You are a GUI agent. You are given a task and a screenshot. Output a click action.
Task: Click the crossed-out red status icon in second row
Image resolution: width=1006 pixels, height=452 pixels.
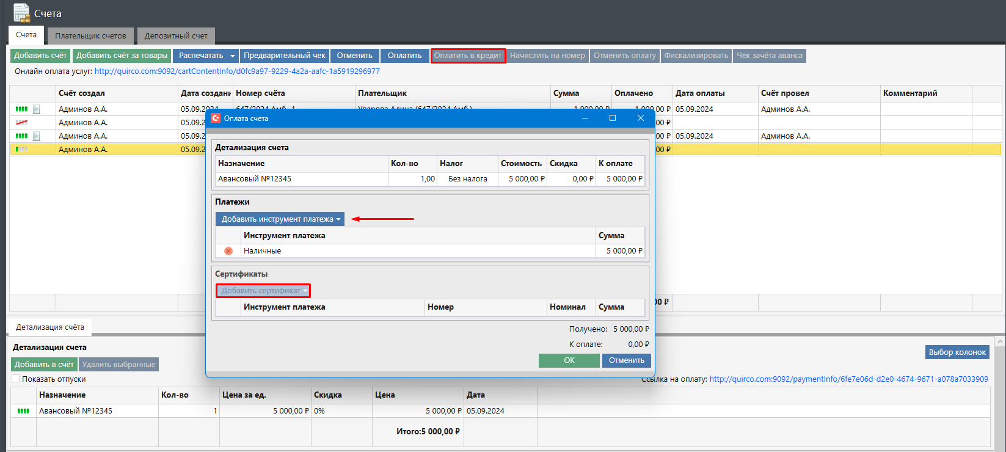(21, 123)
